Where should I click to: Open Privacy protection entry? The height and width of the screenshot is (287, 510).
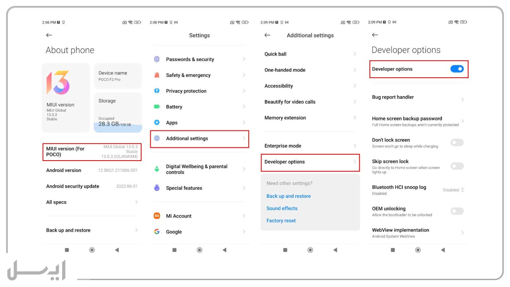coord(200,91)
